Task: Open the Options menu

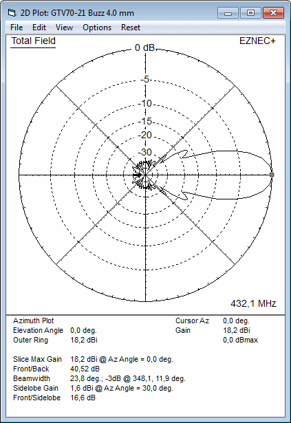Action: coord(97,28)
